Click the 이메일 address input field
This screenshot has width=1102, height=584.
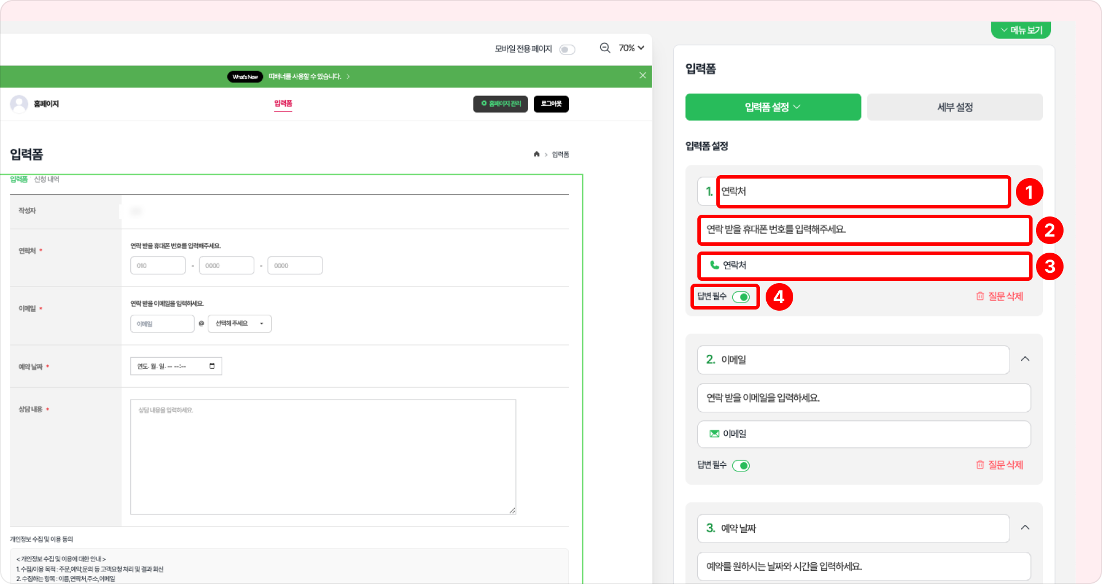pos(162,324)
